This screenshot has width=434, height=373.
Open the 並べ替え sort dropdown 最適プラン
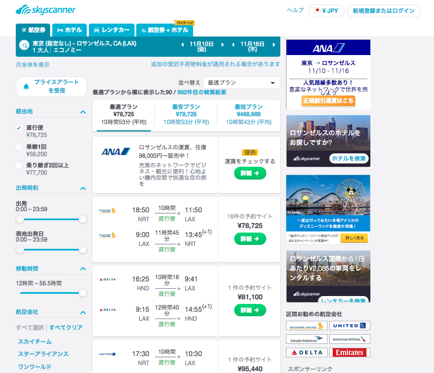pos(241,83)
